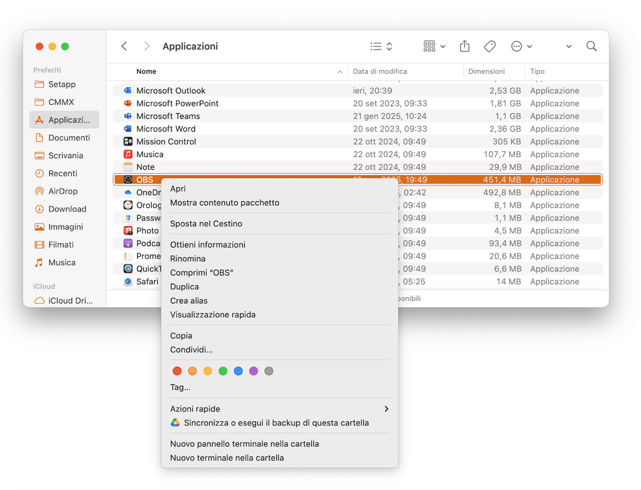This screenshot has width=641, height=490.
Task: Select the Musica app icon in file list
Action: click(128, 154)
